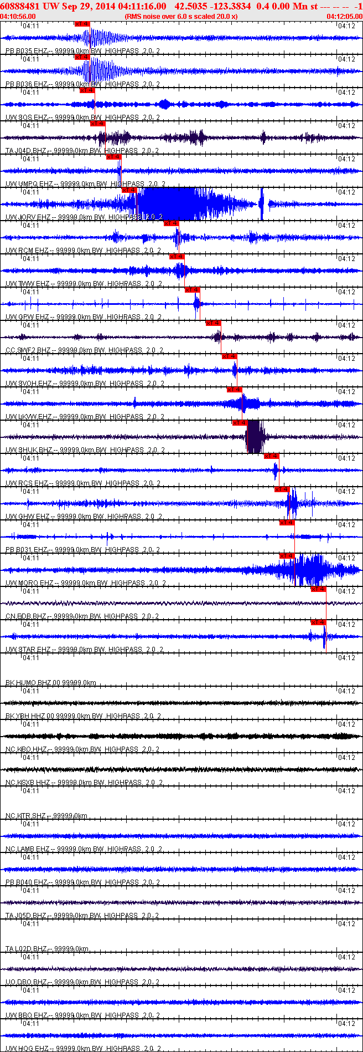Screen dimensions: 363x1052
Task: Select red pick marker on UW TWW trace
Action: pos(177,257)
